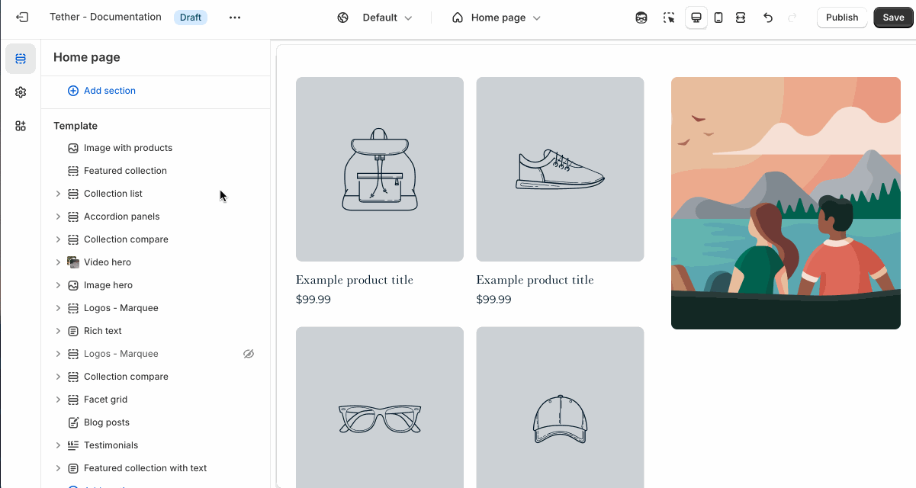Click the Draft status badge
This screenshot has height=488, width=916.
coord(191,18)
